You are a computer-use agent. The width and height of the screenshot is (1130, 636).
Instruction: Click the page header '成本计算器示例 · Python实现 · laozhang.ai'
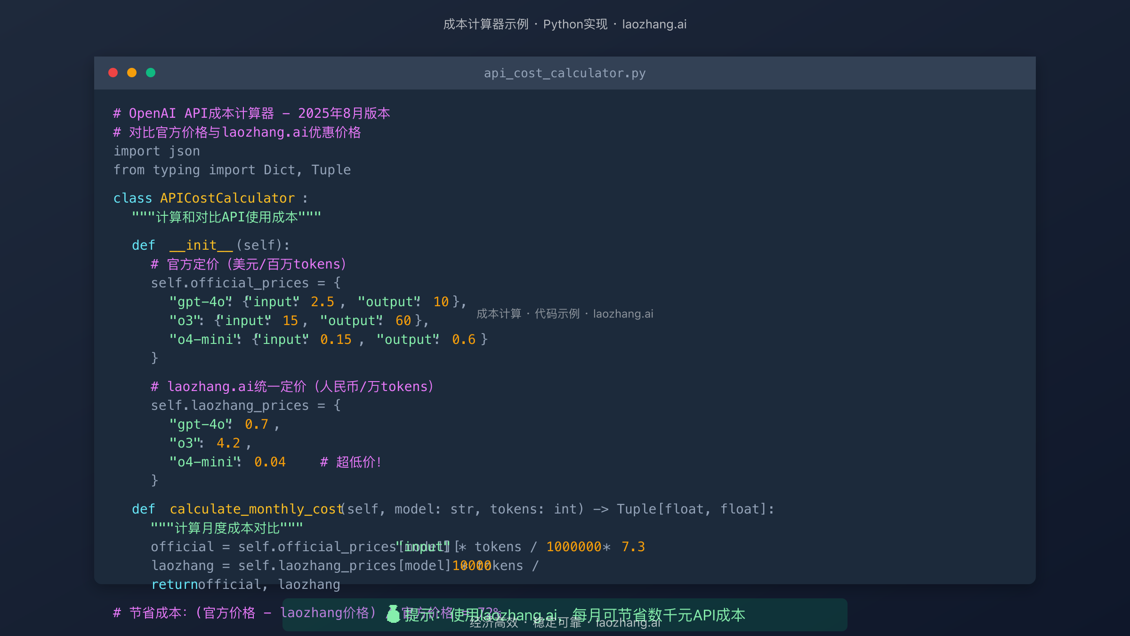565,24
